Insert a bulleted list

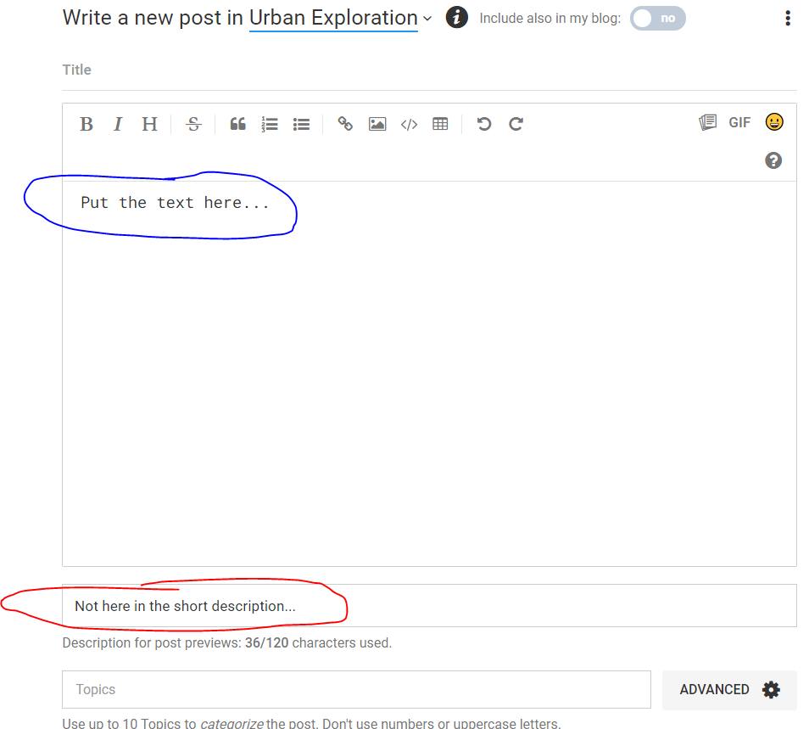coord(301,124)
